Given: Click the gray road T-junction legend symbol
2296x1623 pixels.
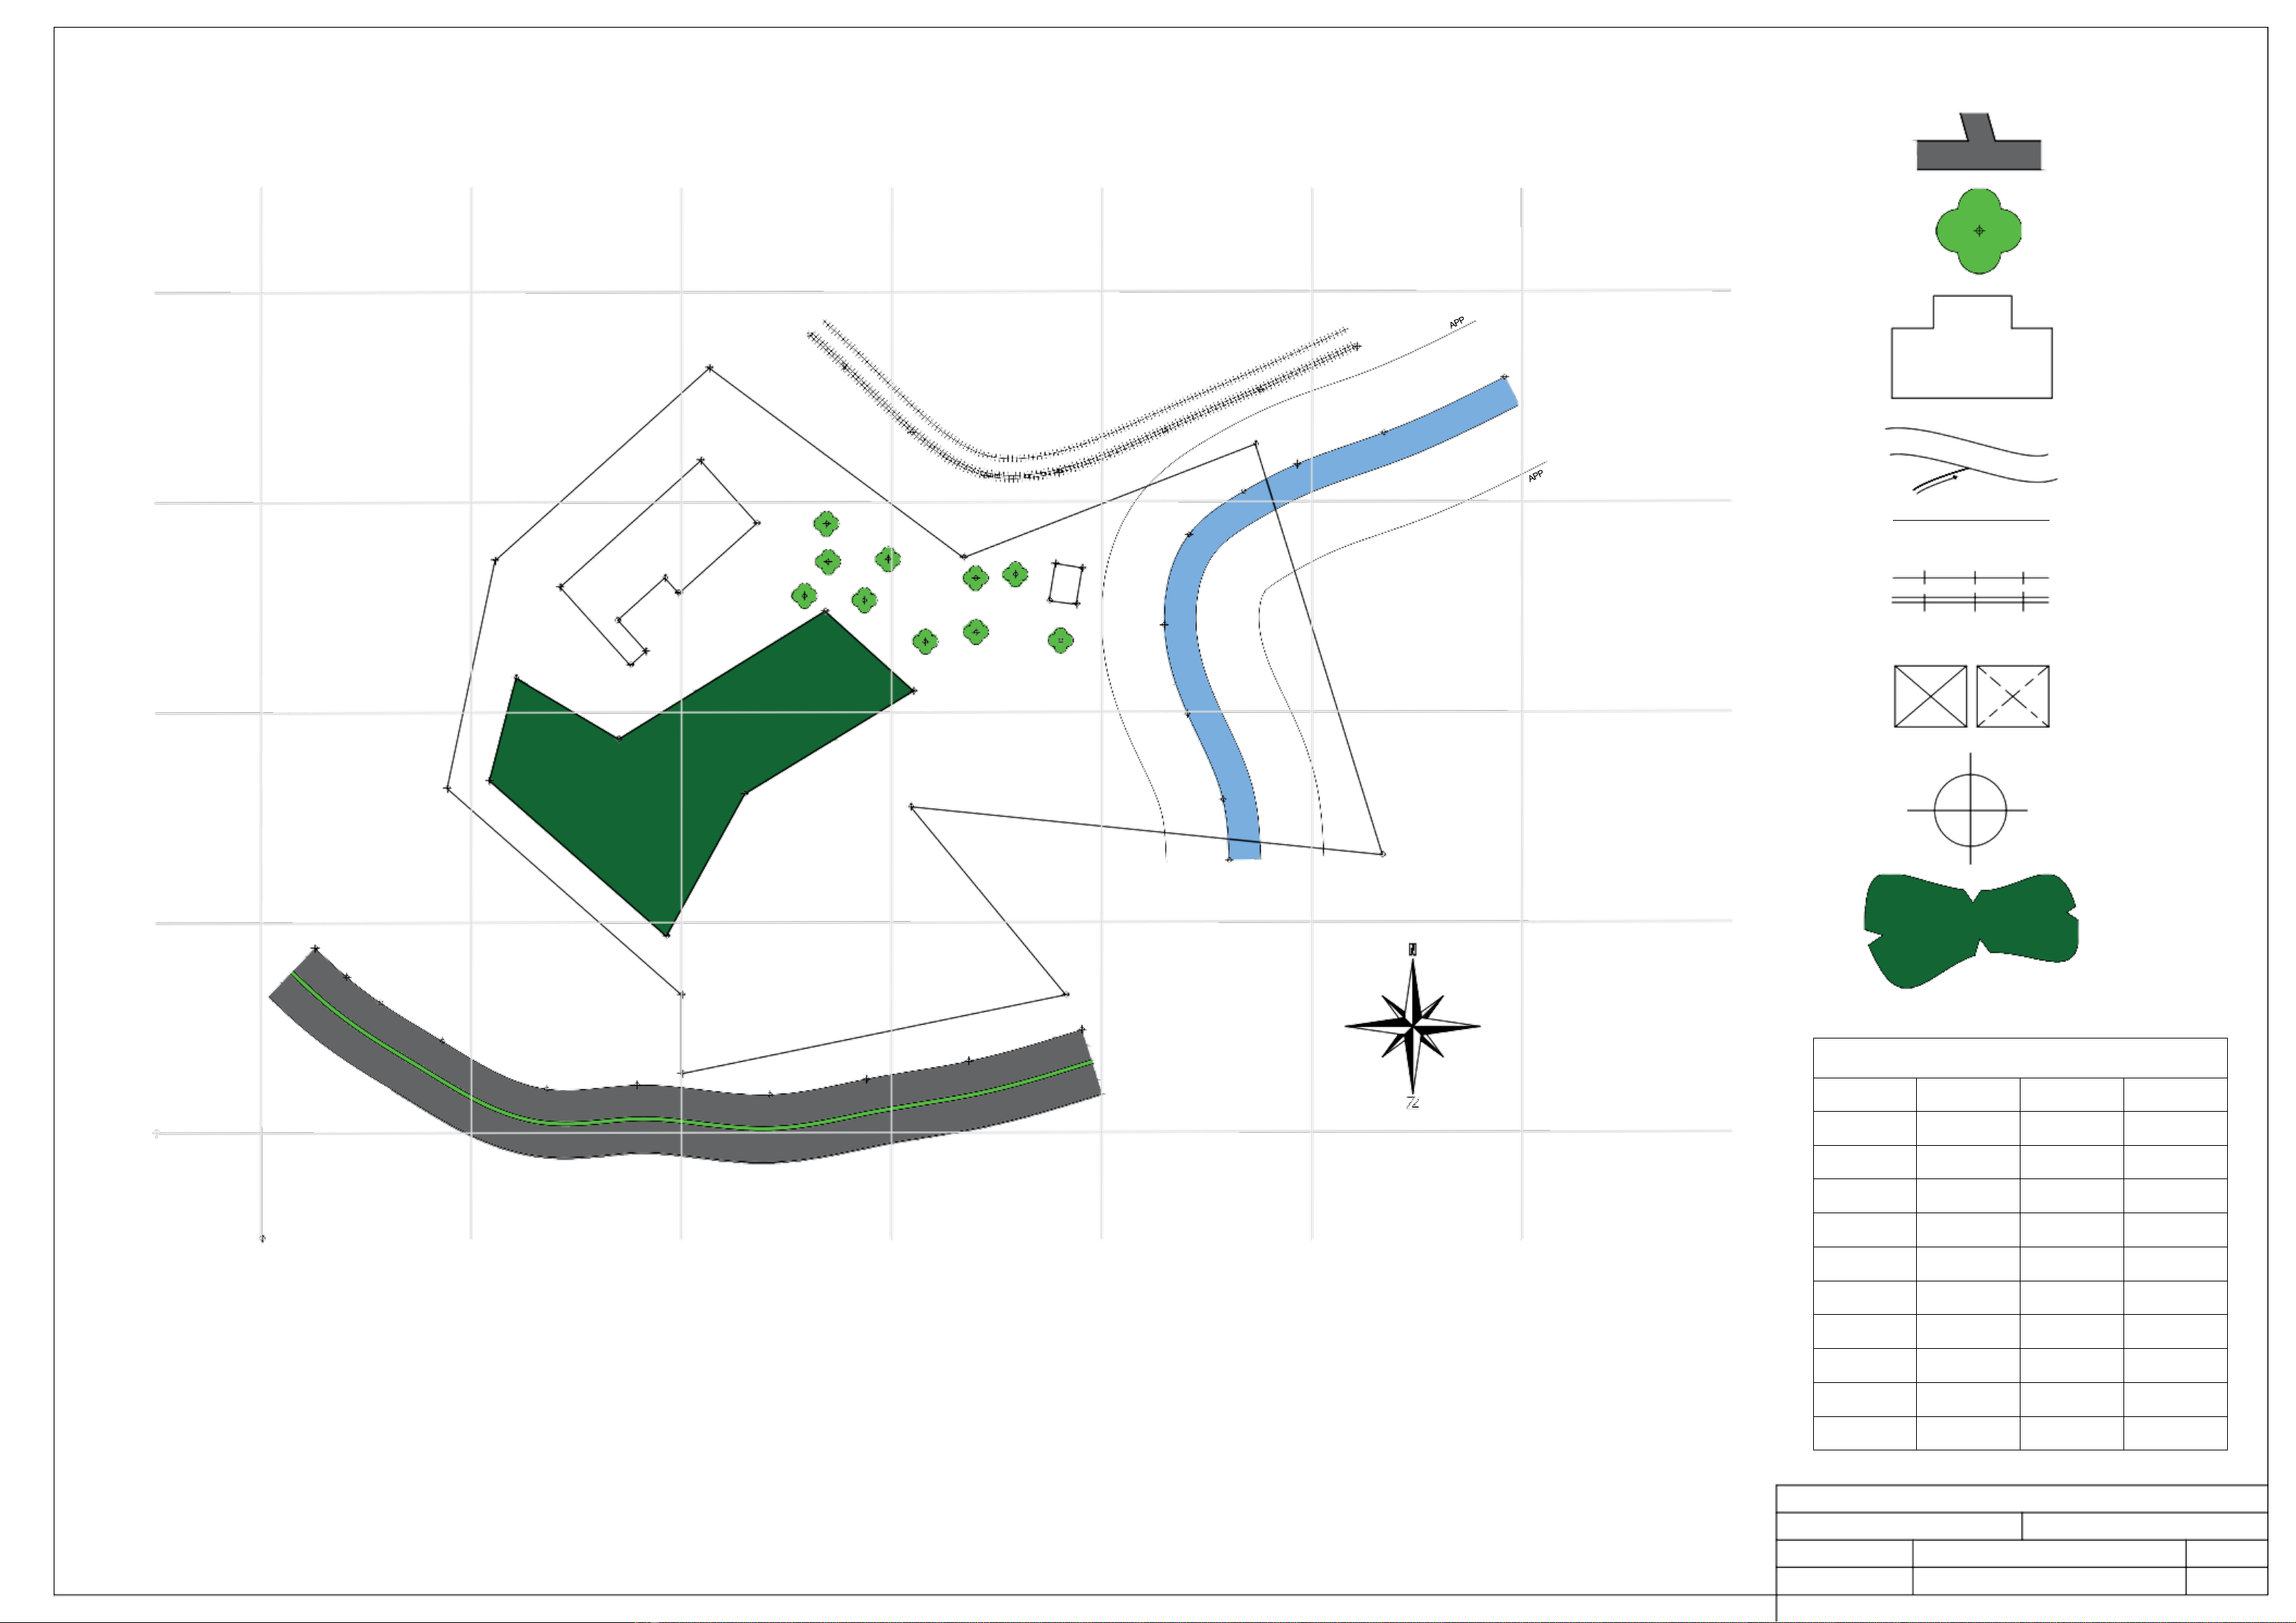Looking at the screenshot, I should tap(1978, 154).
